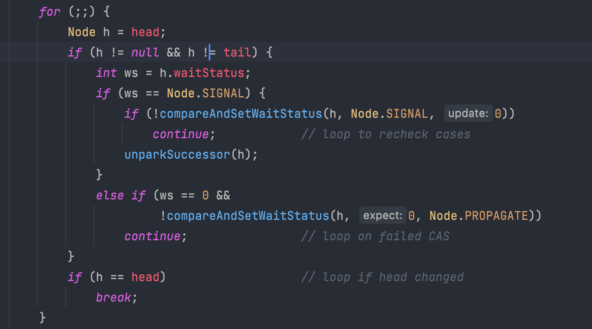Click second compareAndSetWaitStatus call with PROPAGATE
The image size is (592, 329).
[248, 216]
